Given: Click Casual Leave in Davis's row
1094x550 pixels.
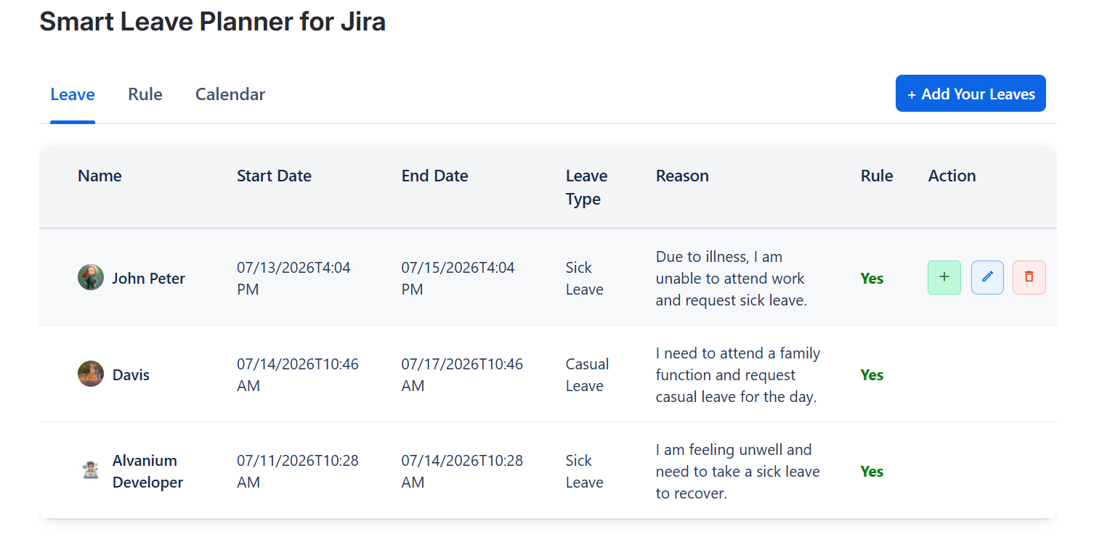Looking at the screenshot, I should [x=588, y=375].
